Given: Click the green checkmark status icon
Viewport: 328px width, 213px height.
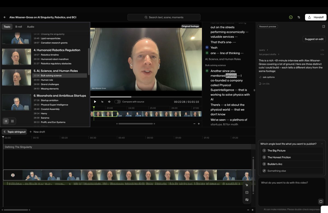Looking at the screenshot, I should (291, 17).
